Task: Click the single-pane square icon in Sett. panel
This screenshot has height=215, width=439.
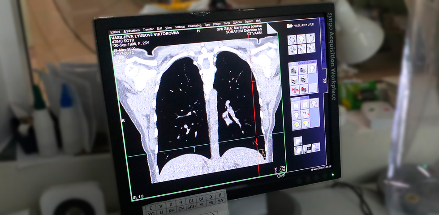Action: (x=296, y=106)
